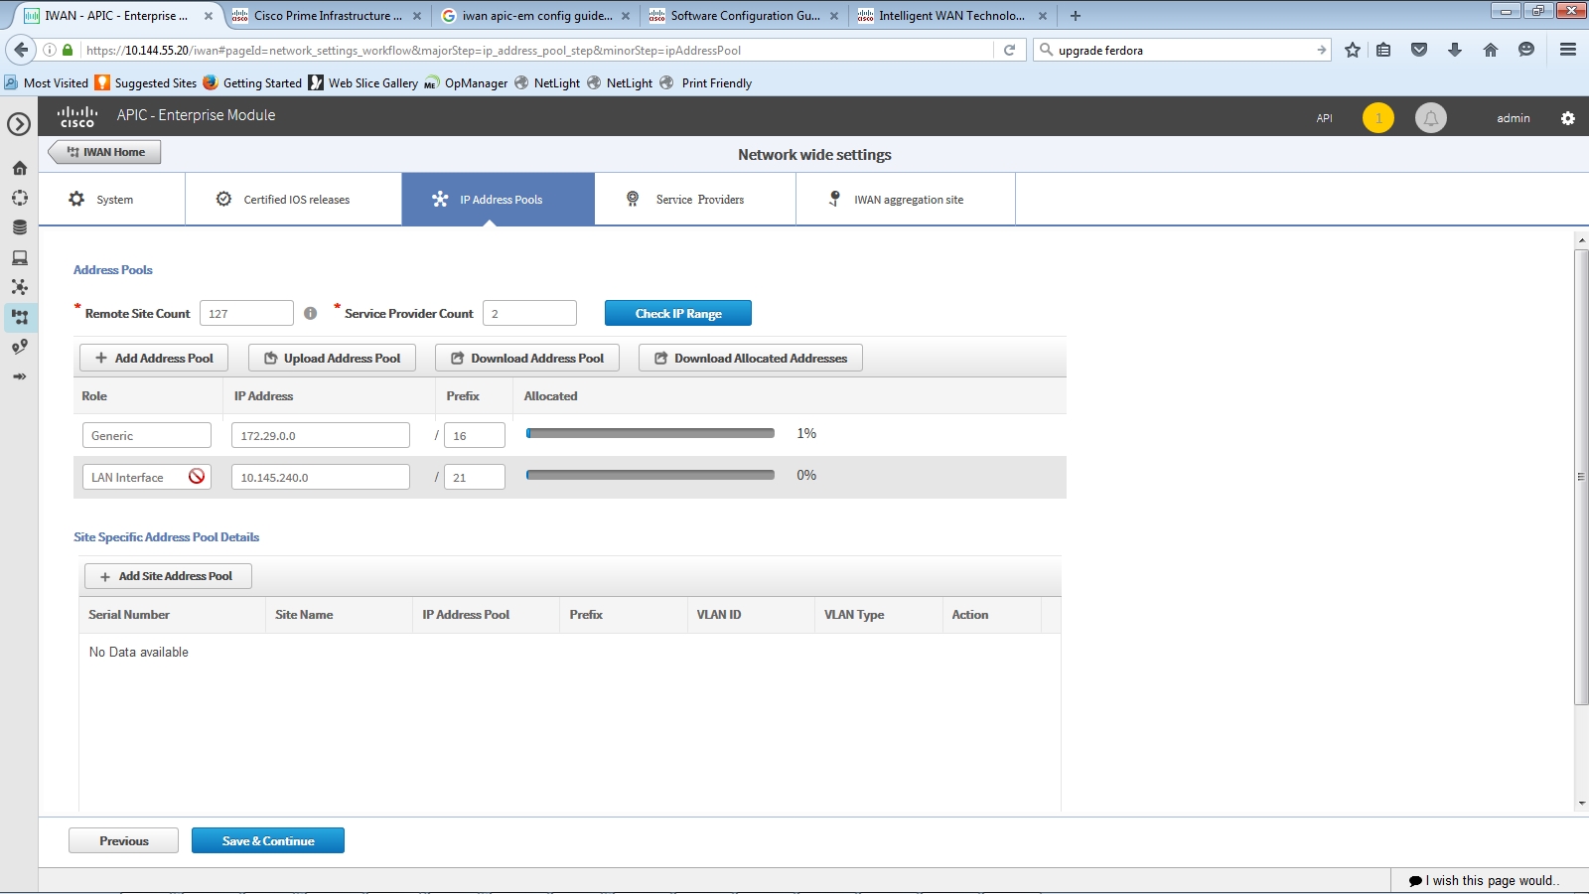The width and height of the screenshot is (1589, 894).
Task: Click Download Address Pool button
Action: (x=527, y=358)
